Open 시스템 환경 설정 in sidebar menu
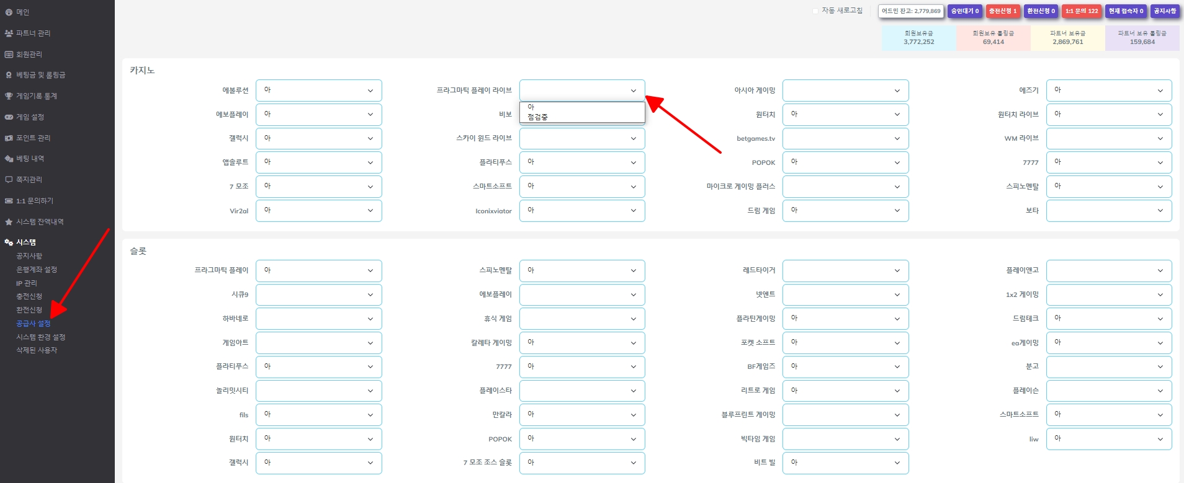The height and width of the screenshot is (483, 1184). tap(40, 337)
